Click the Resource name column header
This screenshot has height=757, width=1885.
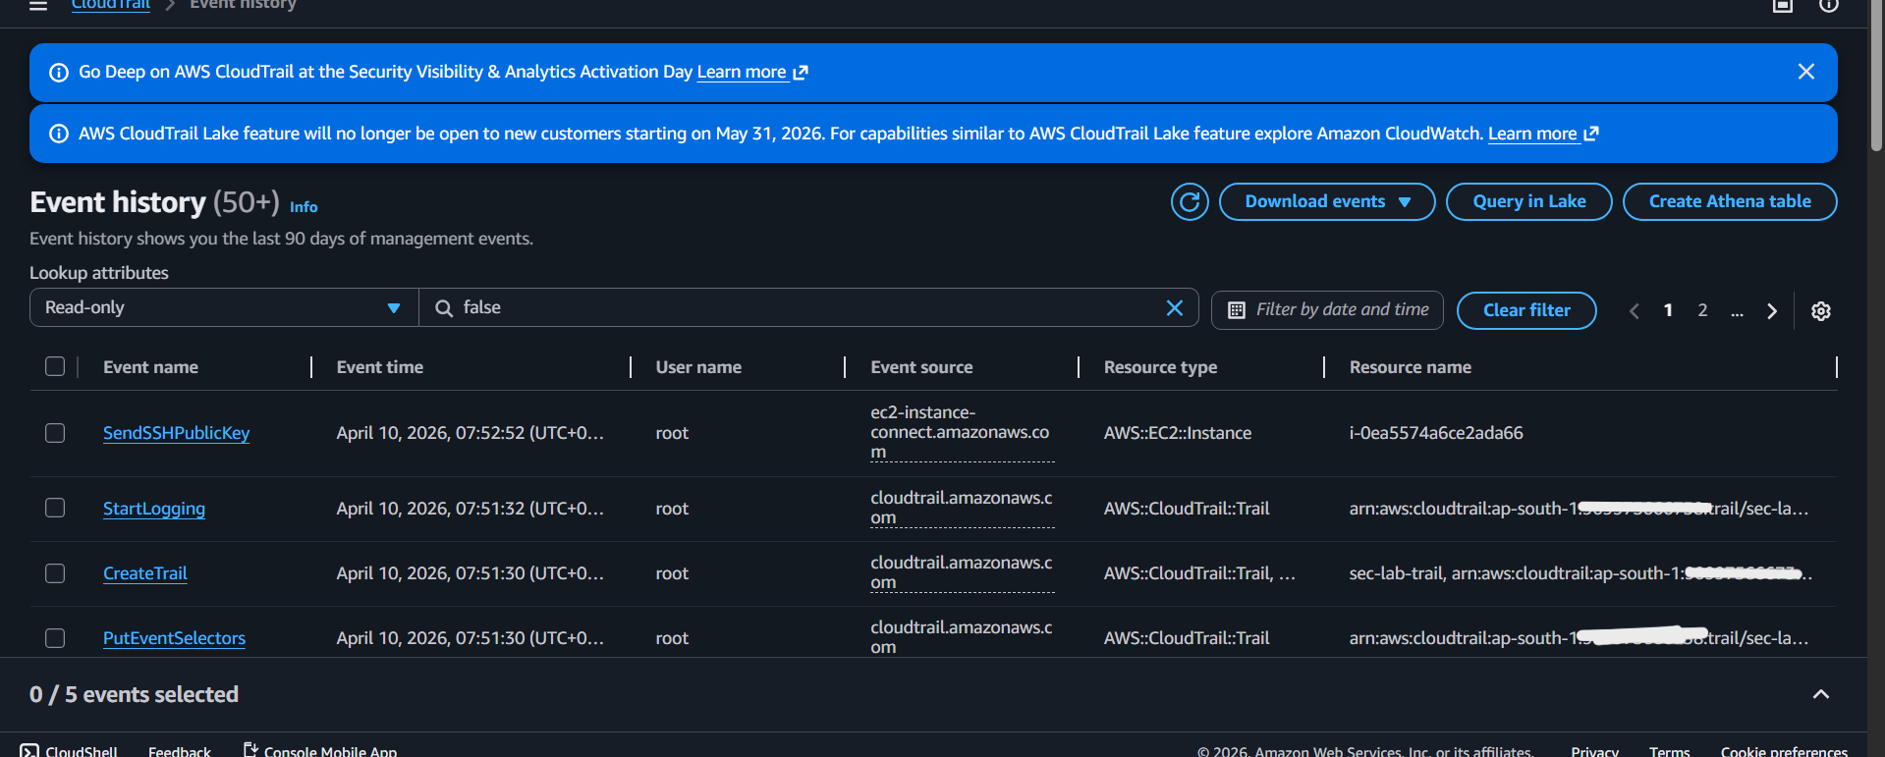coord(1410,367)
